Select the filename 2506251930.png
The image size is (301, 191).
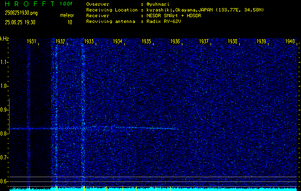[x=22, y=13]
